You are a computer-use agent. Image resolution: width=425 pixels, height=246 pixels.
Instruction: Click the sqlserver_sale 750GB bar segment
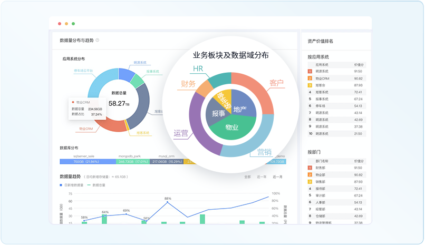[x=87, y=162]
